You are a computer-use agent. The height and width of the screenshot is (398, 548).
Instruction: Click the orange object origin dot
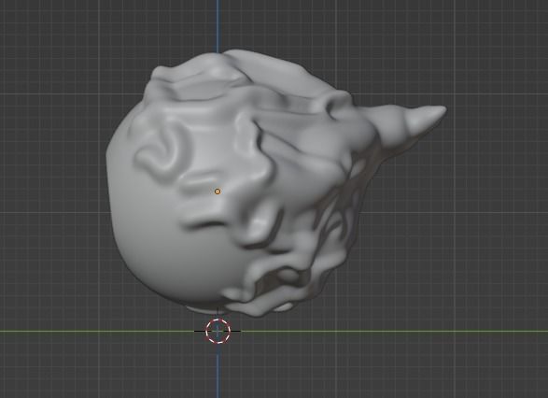218,192
